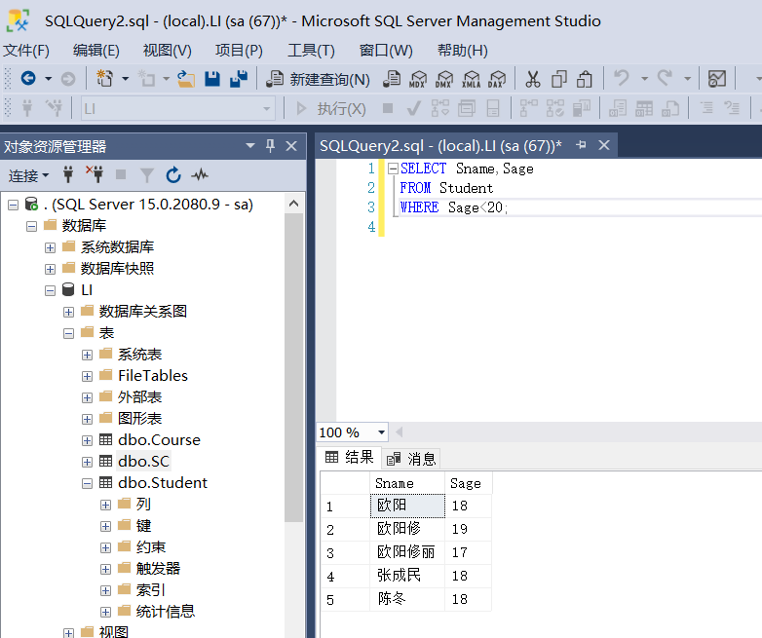Open the 帮助(H) menu
The image size is (762, 638).
(463, 51)
